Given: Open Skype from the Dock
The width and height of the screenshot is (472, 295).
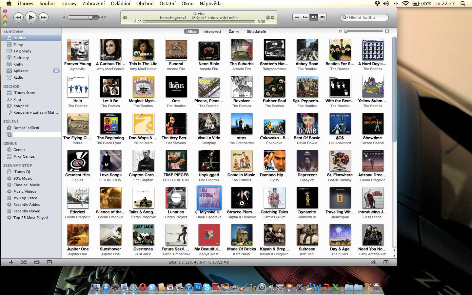Looking at the screenshot, I should 207,287.
